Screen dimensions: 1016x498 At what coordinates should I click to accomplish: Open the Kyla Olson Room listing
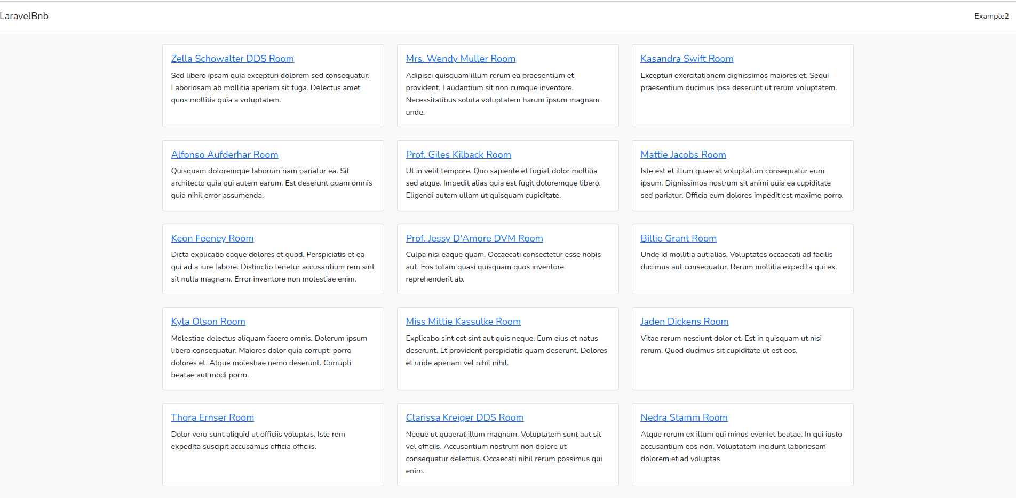click(208, 322)
